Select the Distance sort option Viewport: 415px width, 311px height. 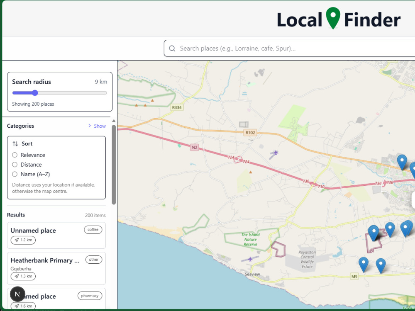(x=15, y=165)
